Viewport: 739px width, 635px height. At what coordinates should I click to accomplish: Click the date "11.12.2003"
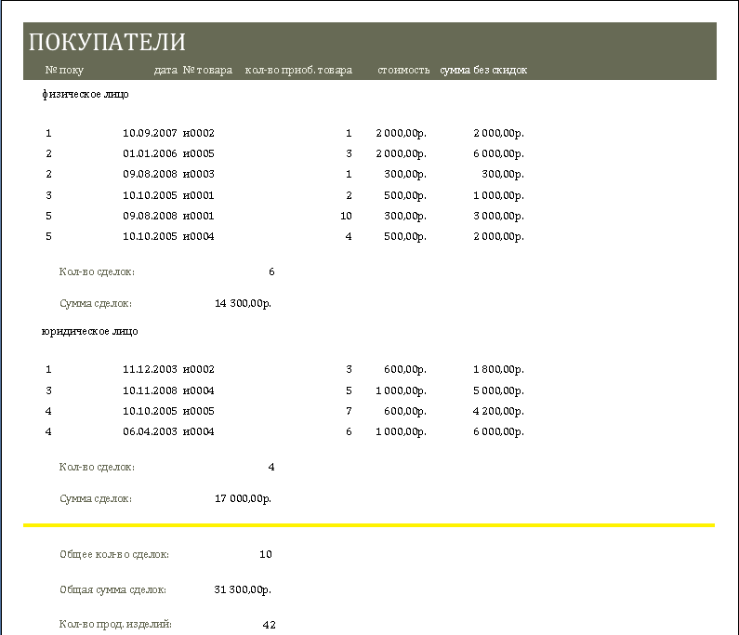[x=150, y=370]
